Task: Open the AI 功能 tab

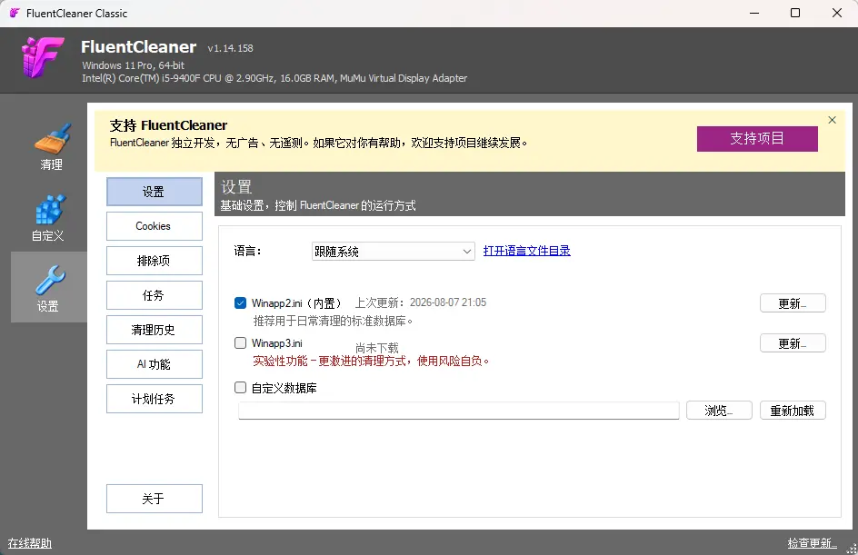Action: [x=155, y=364]
